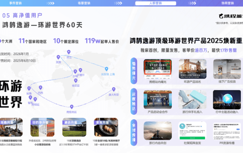Select the highlighted 人群营销 tab
The image size is (243, 153).
156,3
